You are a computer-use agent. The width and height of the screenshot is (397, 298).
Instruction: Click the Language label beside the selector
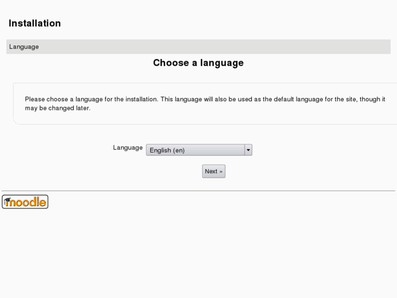point(128,148)
